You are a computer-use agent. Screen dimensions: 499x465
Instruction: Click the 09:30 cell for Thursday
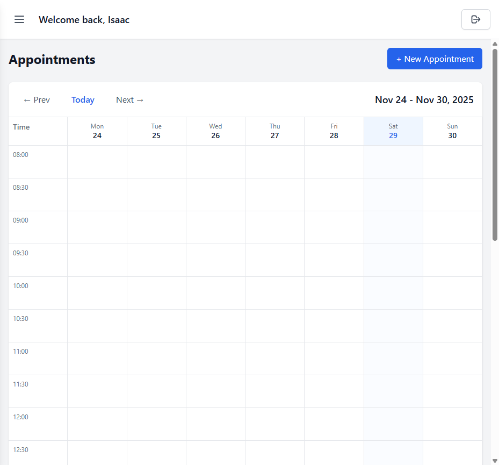tap(274, 260)
